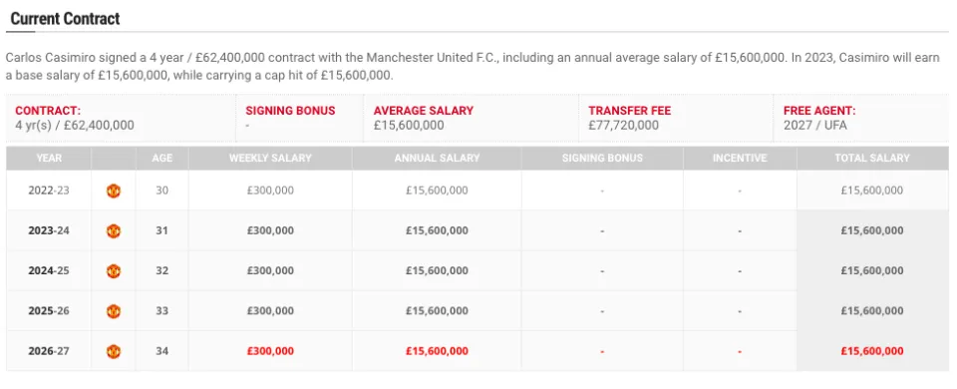Click the WEEKLY SALARY column header
957x389 pixels.
tap(270, 159)
